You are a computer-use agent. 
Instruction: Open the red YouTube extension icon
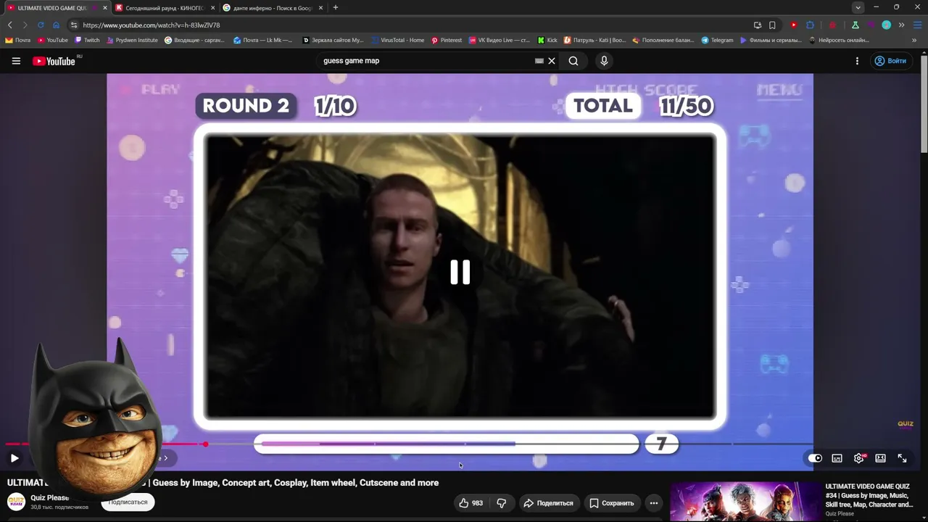click(794, 25)
